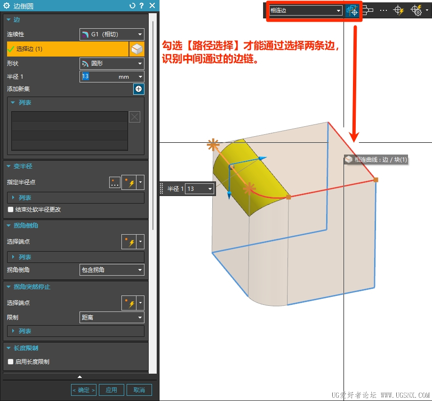432x401 pixels.
Task: Click the 确定 button
Action: coord(84,390)
